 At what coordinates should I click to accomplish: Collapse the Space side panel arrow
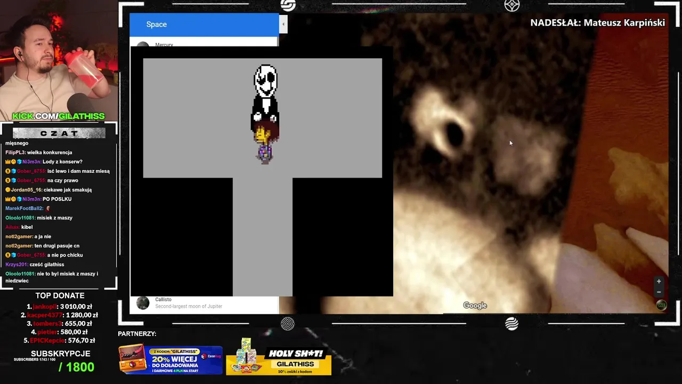click(283, 24)
